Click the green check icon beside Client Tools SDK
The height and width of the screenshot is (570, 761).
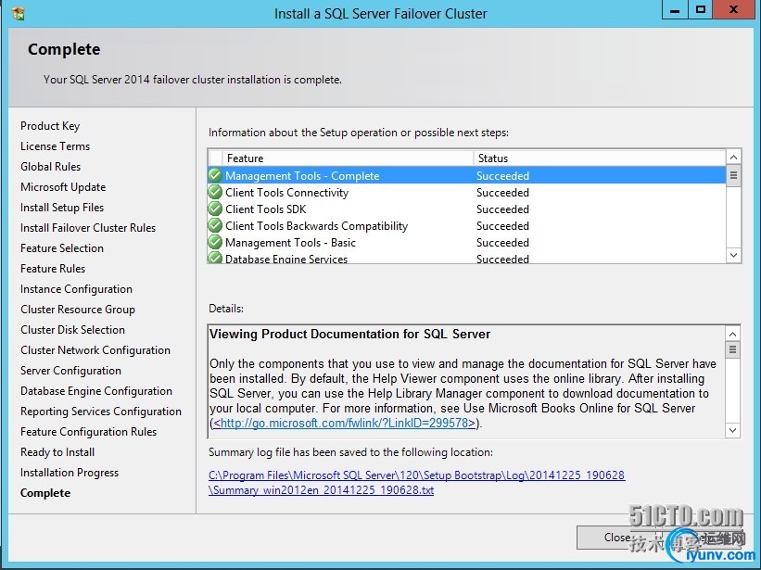[215, 209]
